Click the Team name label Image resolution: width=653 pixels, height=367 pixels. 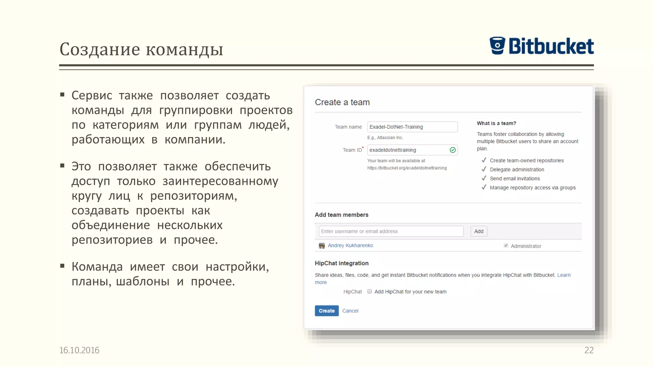[x=348, y=127]
